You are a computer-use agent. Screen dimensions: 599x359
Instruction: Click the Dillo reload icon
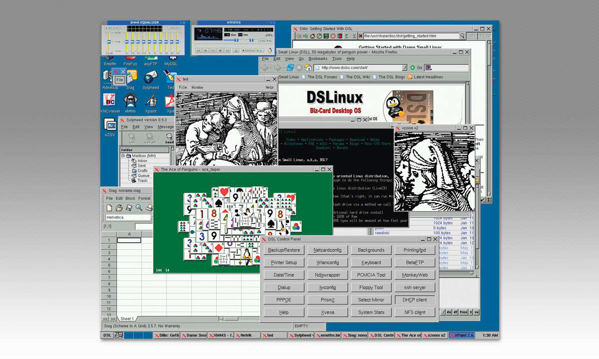(318, 36)
